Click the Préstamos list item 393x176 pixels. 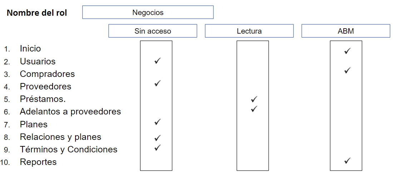(x=43, y=99)
